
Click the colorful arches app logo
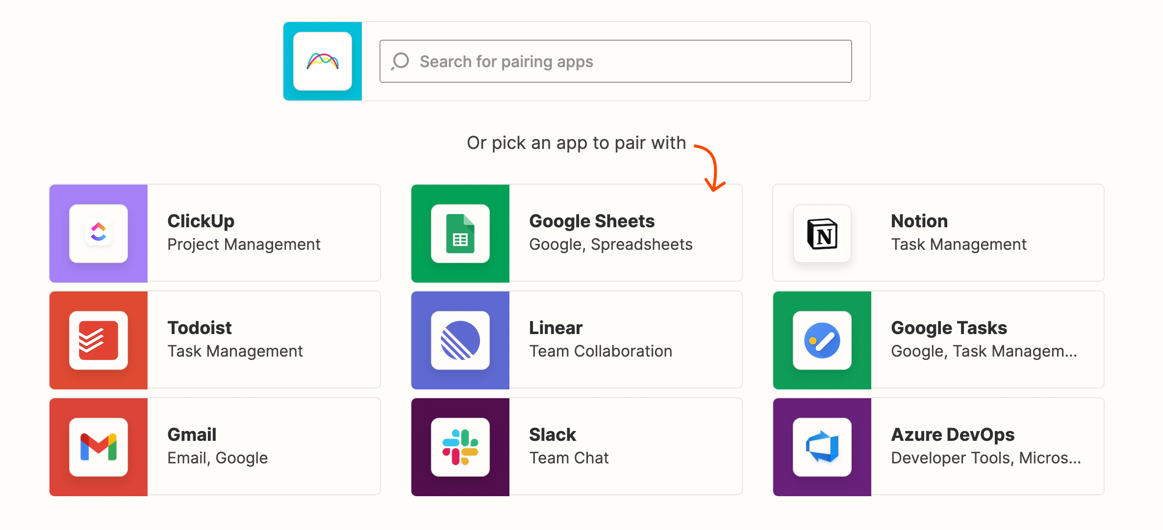tap(323, 61)
